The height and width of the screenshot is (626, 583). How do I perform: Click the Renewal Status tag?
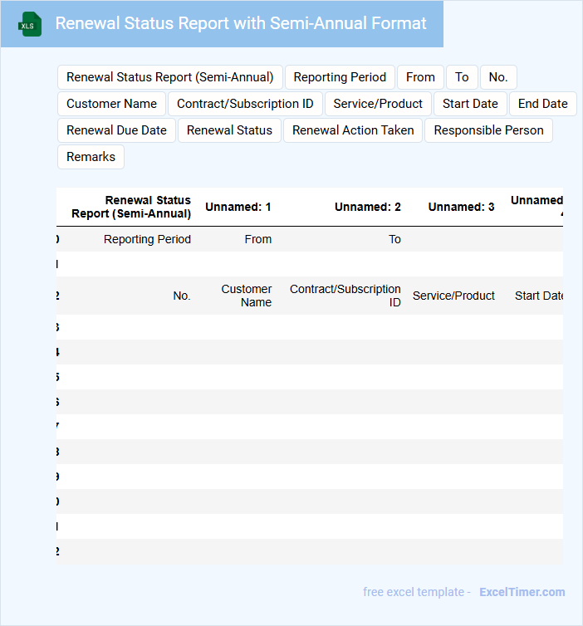click(x=229, y=130)
